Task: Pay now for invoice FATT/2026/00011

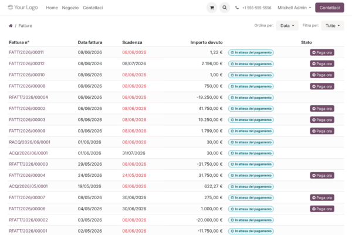Action: (x=322, y=52)
